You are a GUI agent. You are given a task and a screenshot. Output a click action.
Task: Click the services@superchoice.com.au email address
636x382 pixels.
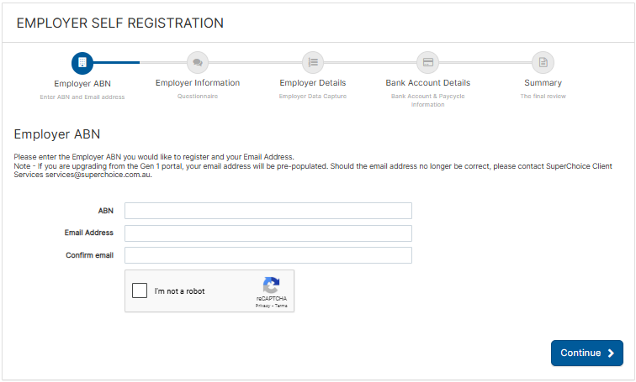pos(98,175)
